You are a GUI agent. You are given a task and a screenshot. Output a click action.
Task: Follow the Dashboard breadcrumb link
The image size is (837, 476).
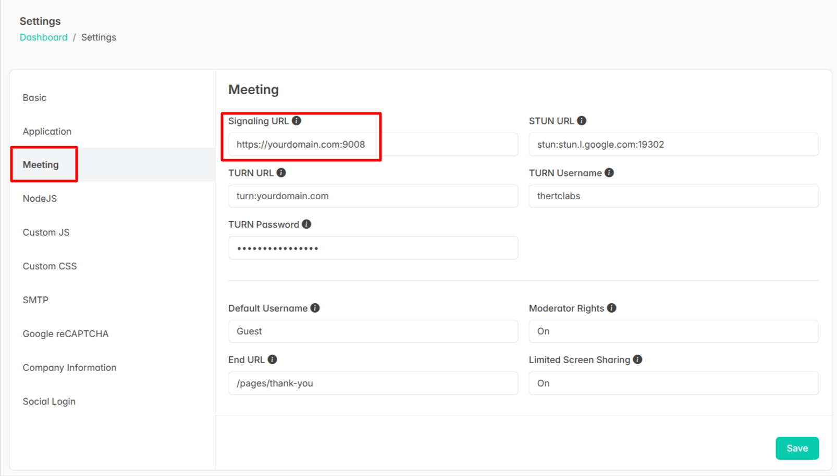pos(43,37)
